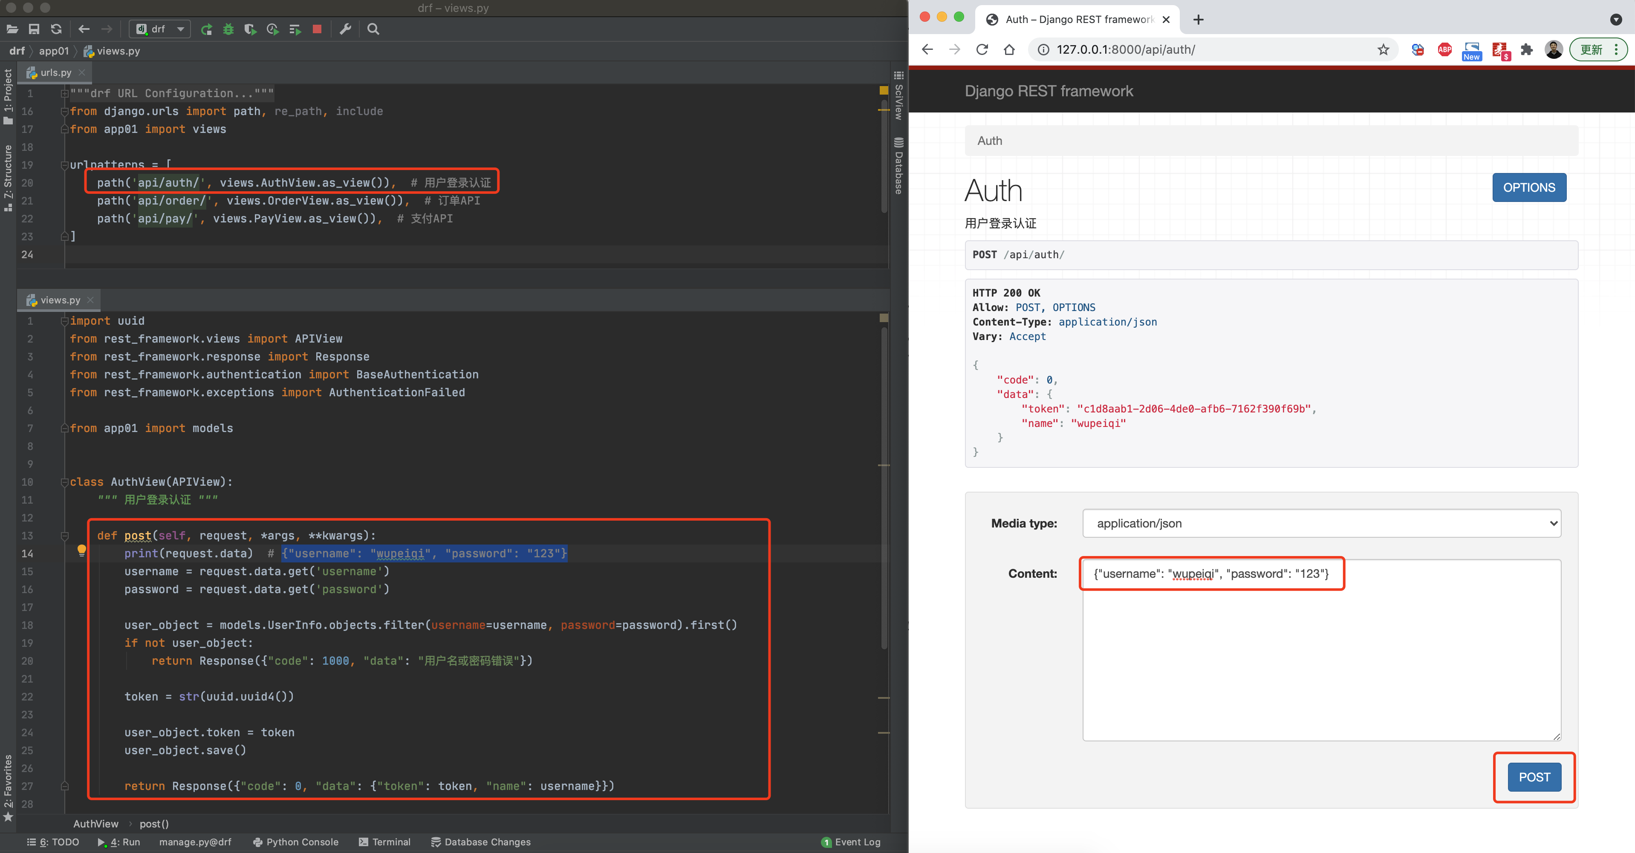Click the yellow intention lightbulb on line 14
1635x853 pixels.
click(81, 550)
